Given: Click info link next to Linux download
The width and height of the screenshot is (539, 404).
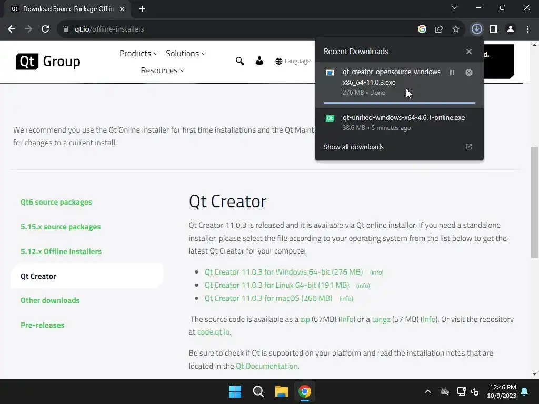Looking at the screenshot, I should click(x=363, y=286).
